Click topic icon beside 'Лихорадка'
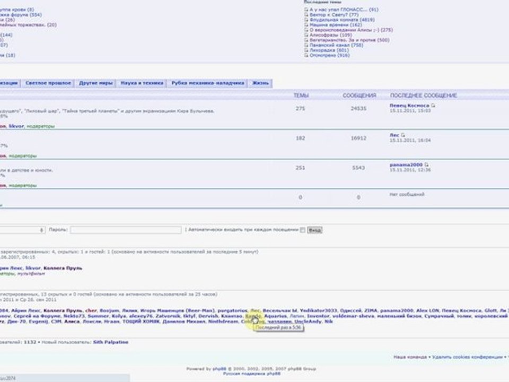This screenshot has height=382, width=509. point(306,50)
